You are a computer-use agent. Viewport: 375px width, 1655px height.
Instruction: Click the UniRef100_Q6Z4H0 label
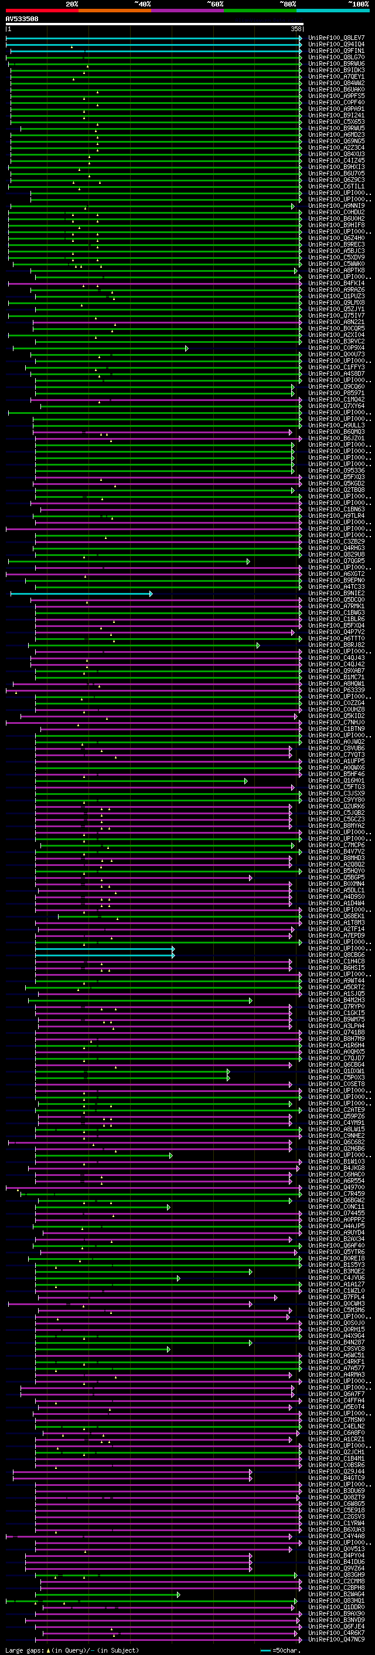(336, 238)
